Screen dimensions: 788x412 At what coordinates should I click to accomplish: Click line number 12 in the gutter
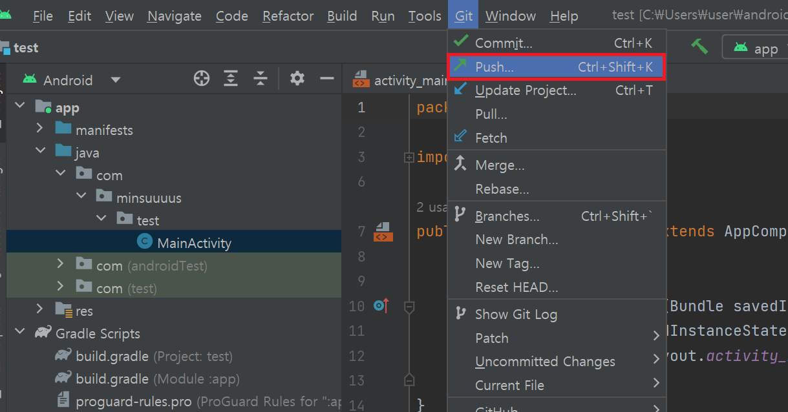[x=357, y=356]
